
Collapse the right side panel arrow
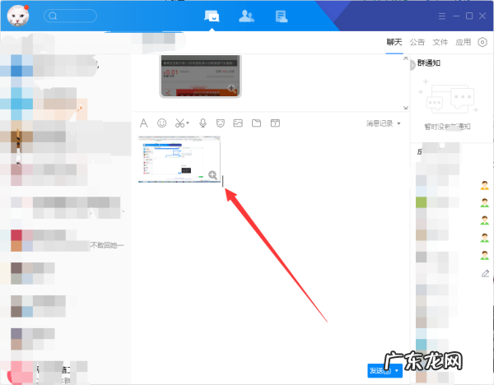point(412,66)
